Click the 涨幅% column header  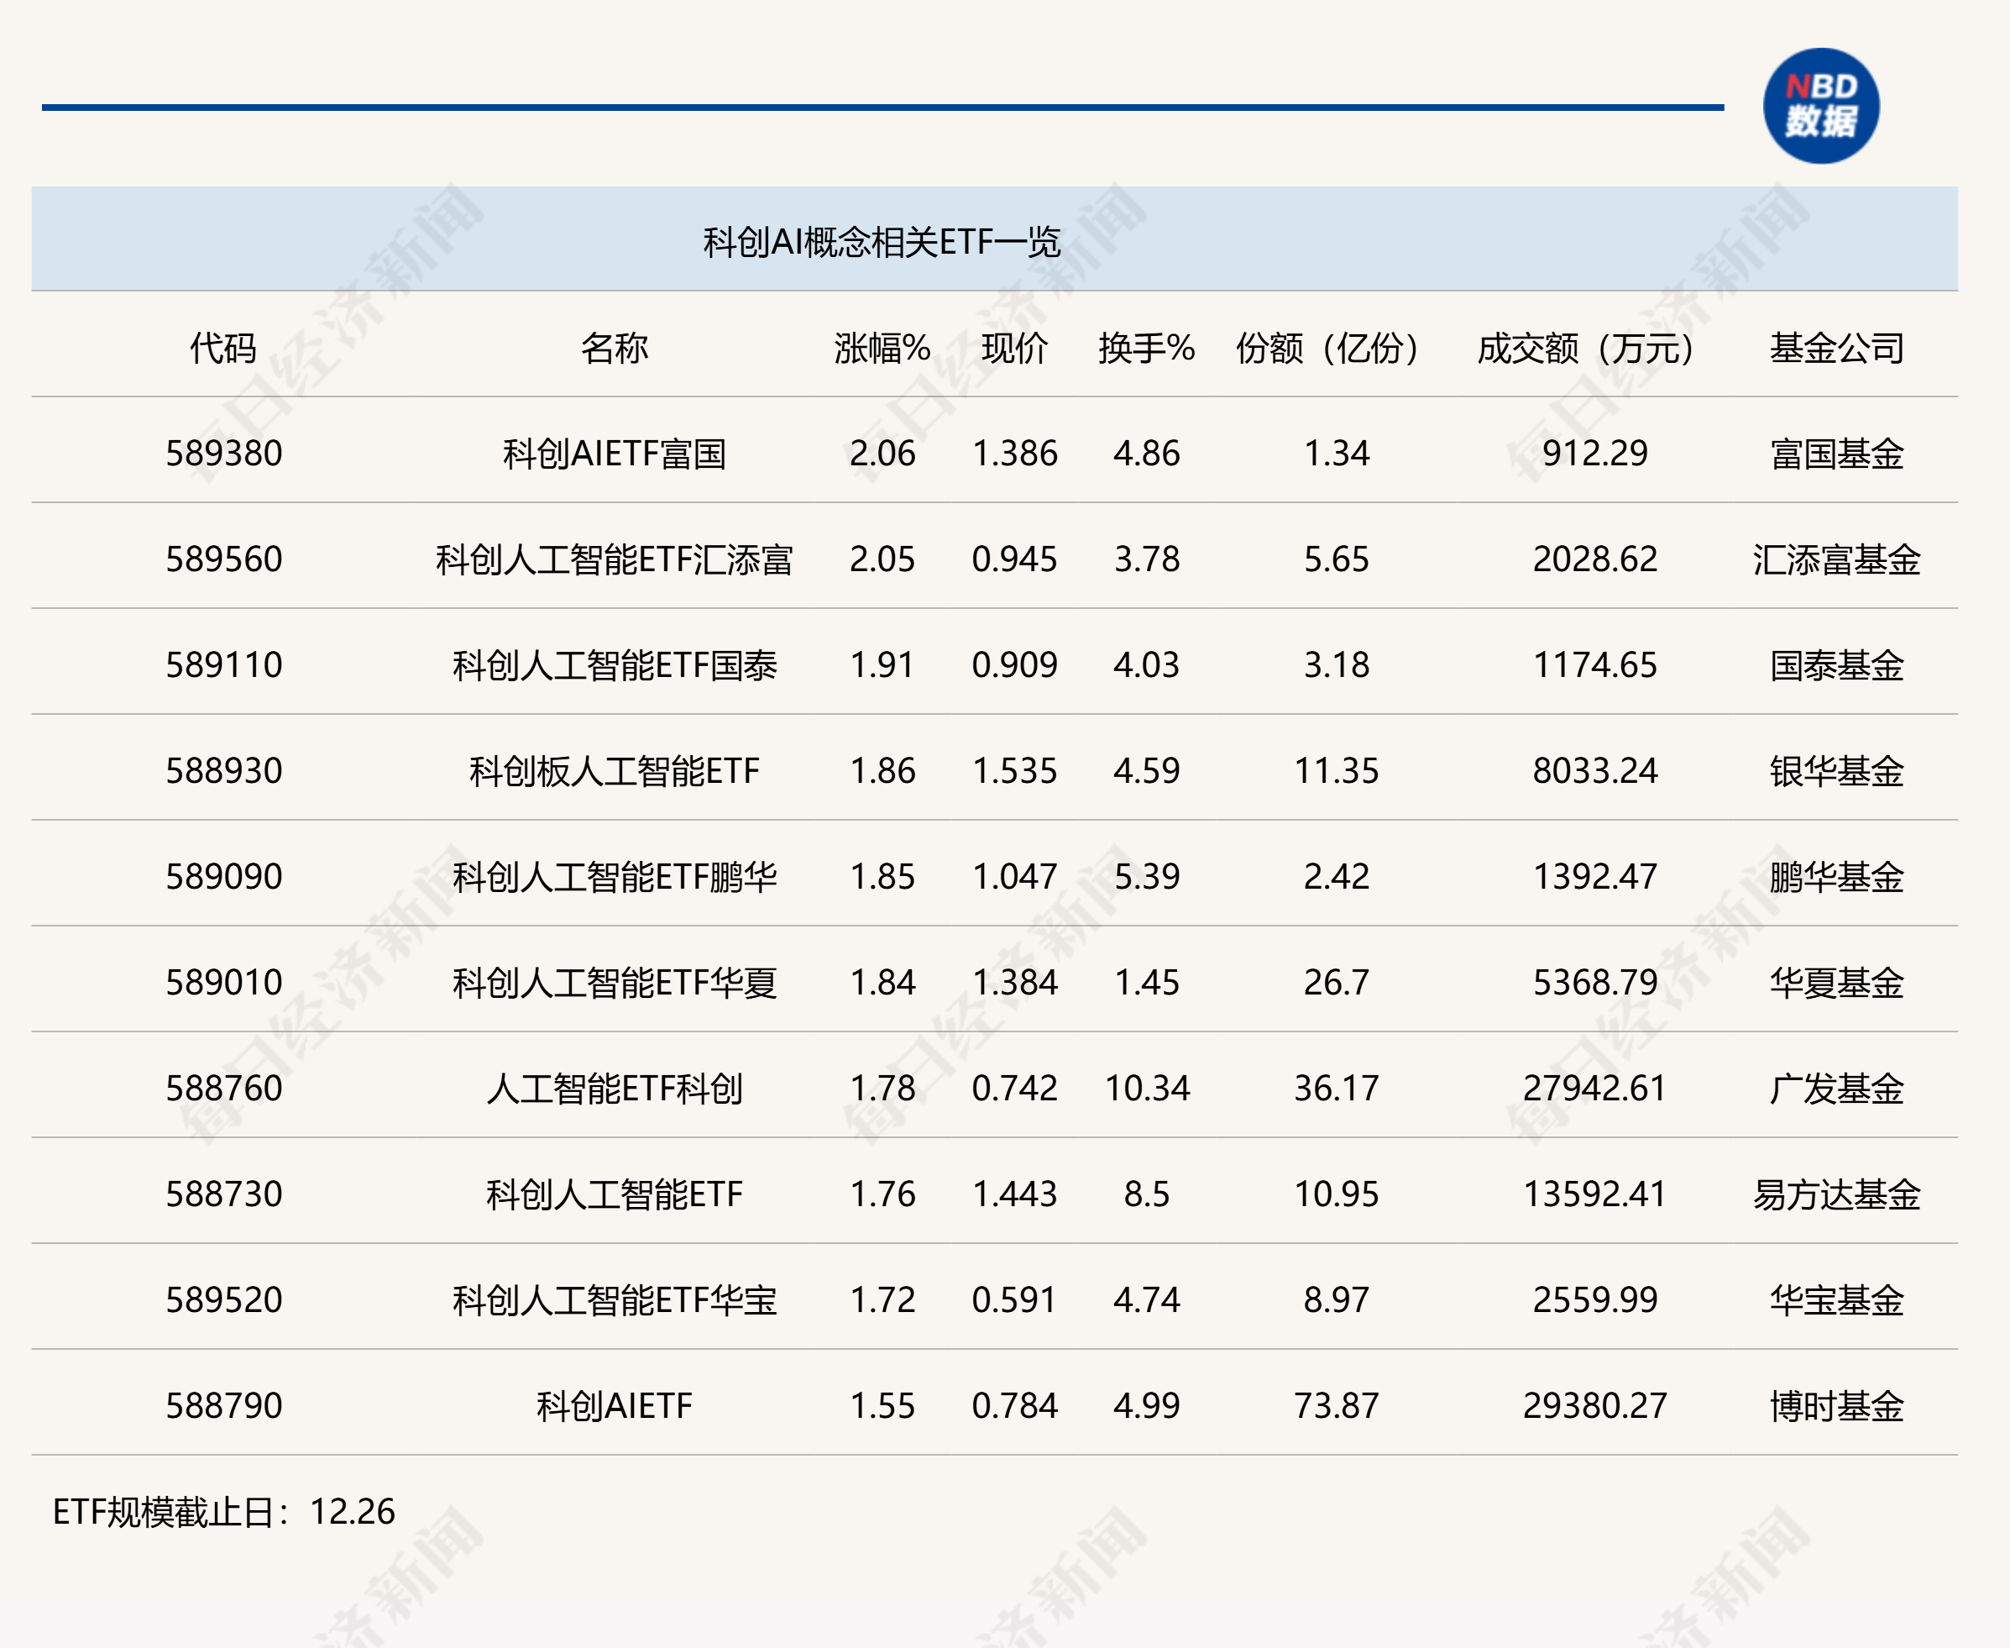(882, 349)
